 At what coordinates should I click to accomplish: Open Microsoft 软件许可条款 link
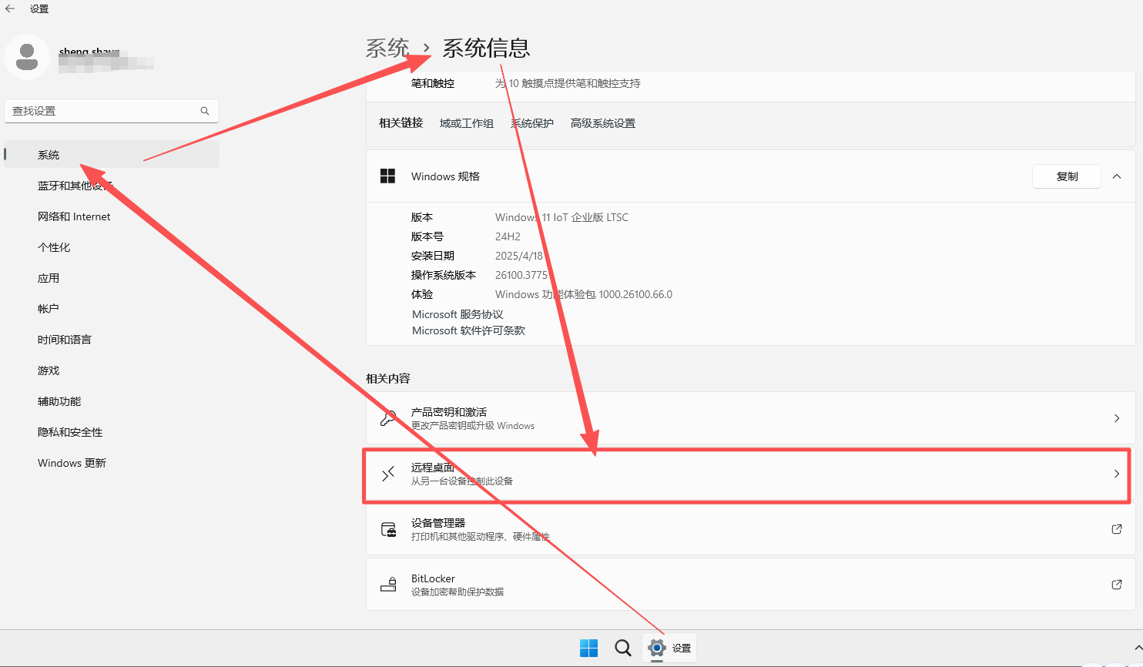468,330
